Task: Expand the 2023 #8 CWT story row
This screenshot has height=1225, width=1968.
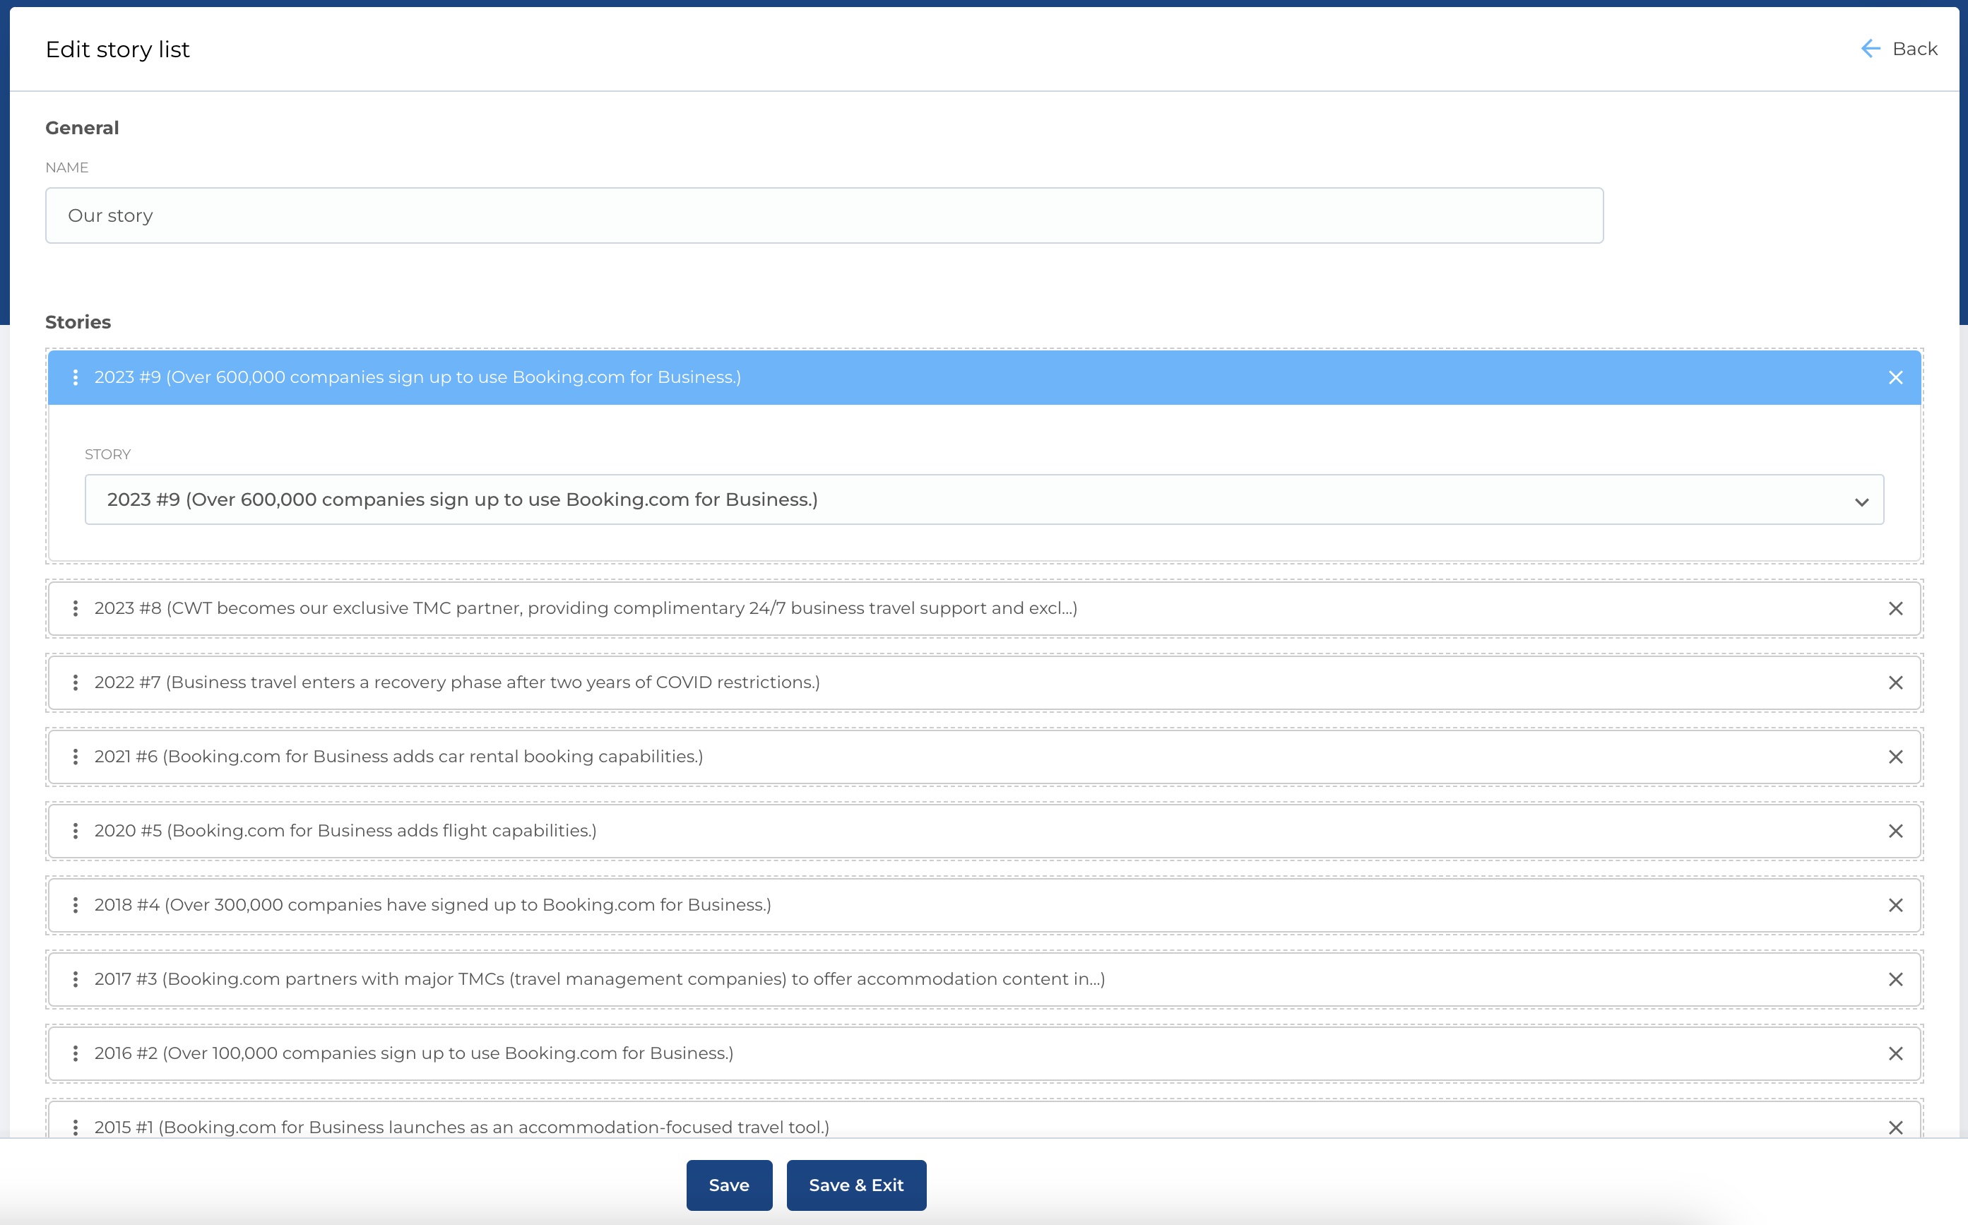Action: (x=972, y=608)
